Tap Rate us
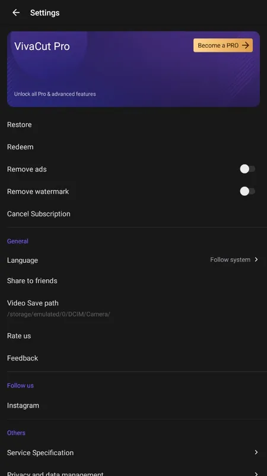The height and width of the screenshot is (476, 267). pyautogui.click(x=133, y=336)
